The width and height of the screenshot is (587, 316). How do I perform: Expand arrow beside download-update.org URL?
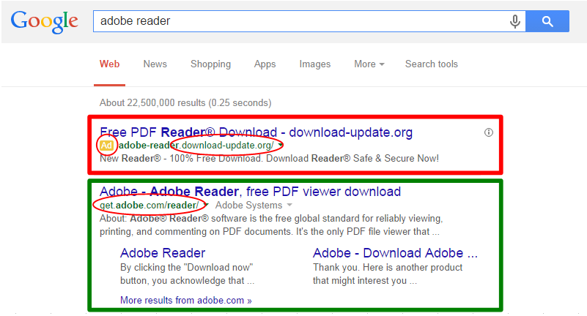[280, 146]
